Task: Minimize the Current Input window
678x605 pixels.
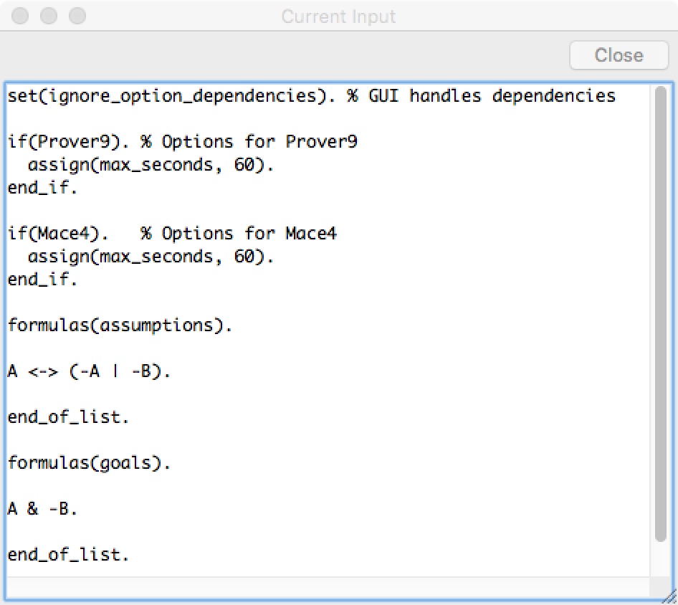Action: 49,16
